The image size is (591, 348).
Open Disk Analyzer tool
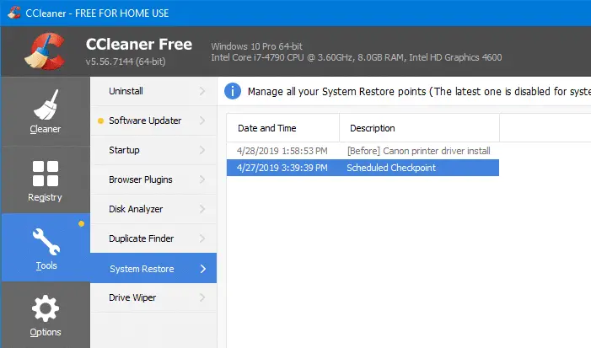(153, 209)
